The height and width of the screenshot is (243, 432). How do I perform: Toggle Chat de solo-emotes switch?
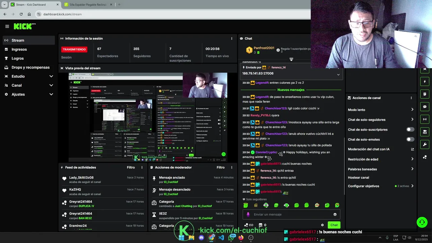(410, 139)
